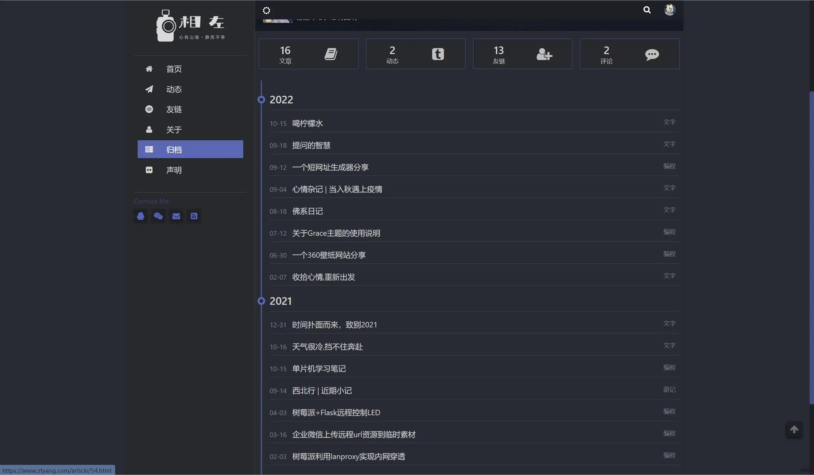Click the 2022 year heading
814x475 pixels.
281,100
